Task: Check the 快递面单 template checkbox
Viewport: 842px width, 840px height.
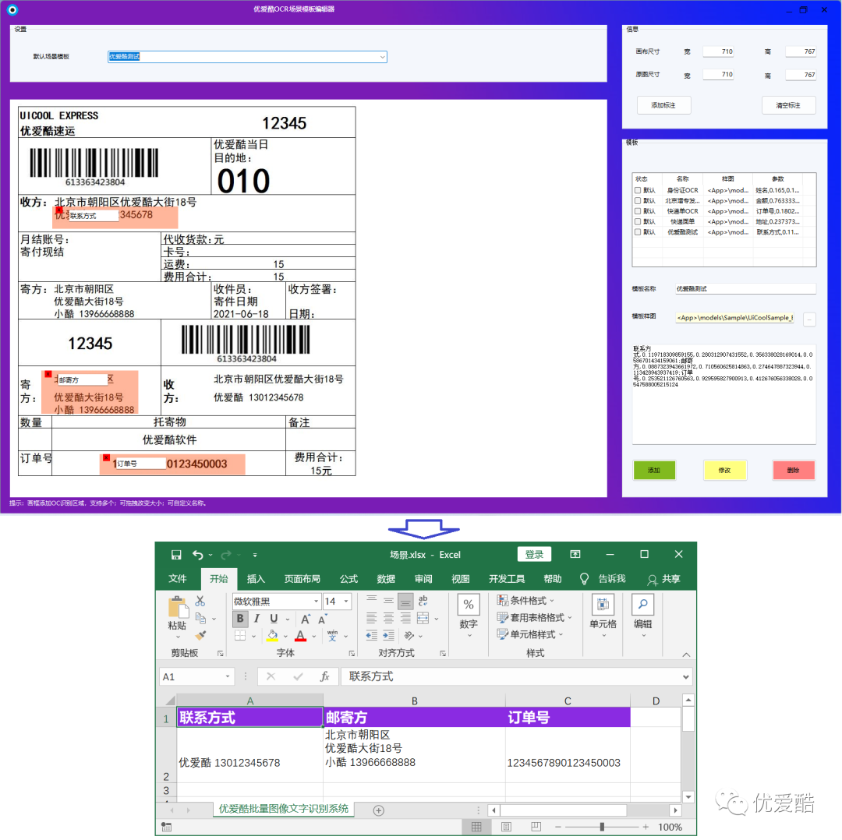Action: click(638, 221)
